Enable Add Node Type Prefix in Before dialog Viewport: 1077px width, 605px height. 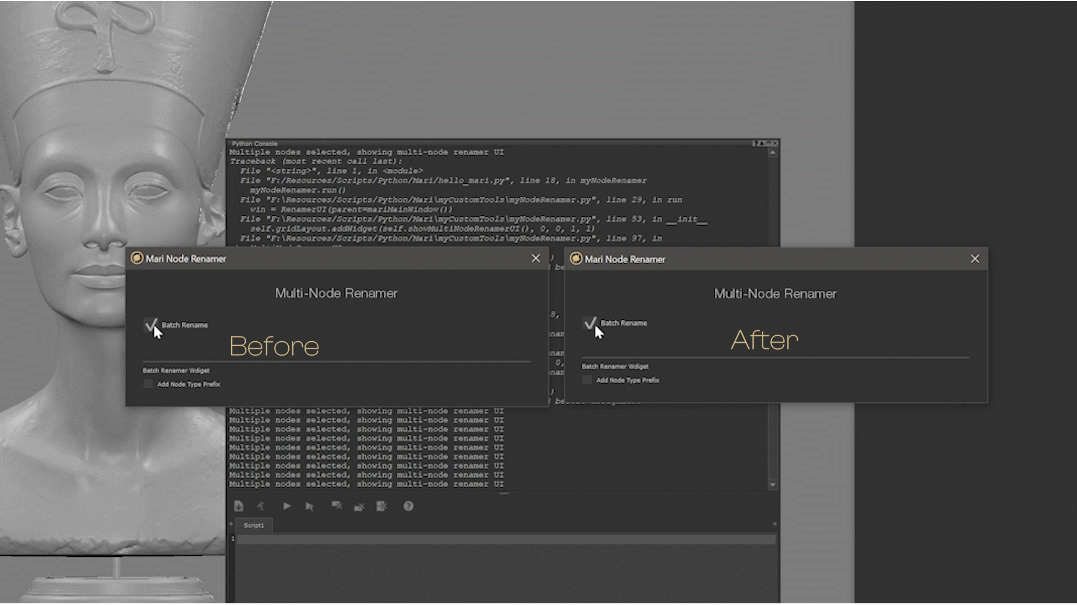click(x=148, y=384)
